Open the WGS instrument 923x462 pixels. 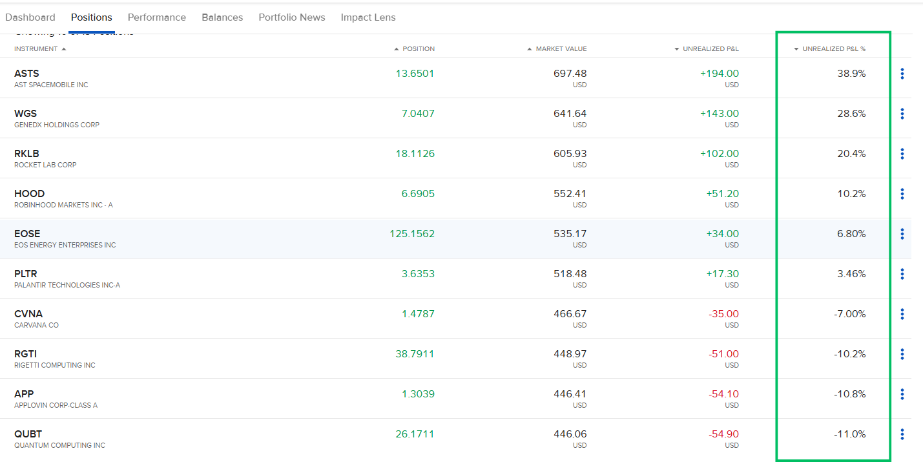25,114
